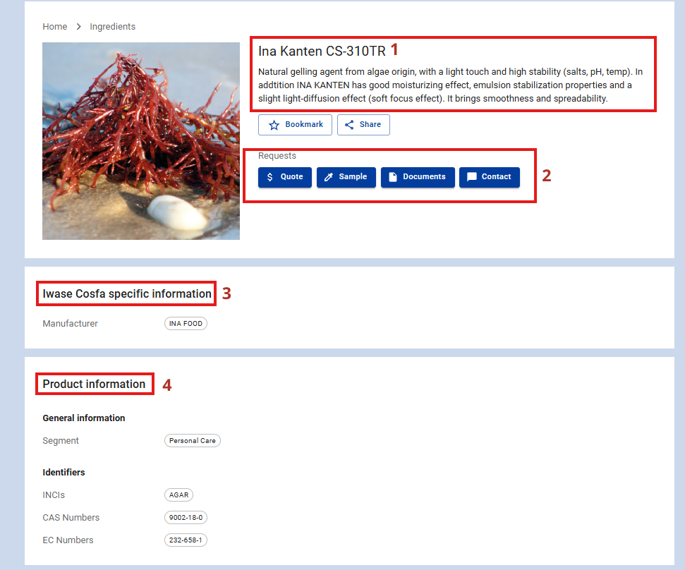Select the Segment field label
685x570 pixels.
click(61, 441)
